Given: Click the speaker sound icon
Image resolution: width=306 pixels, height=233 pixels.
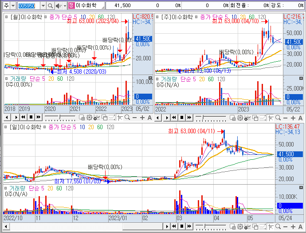Looking at the screenshot, I should point(58,6).
